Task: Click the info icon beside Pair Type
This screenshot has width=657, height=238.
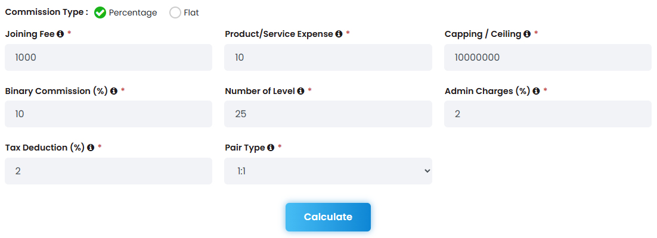Action: [271, 148]
